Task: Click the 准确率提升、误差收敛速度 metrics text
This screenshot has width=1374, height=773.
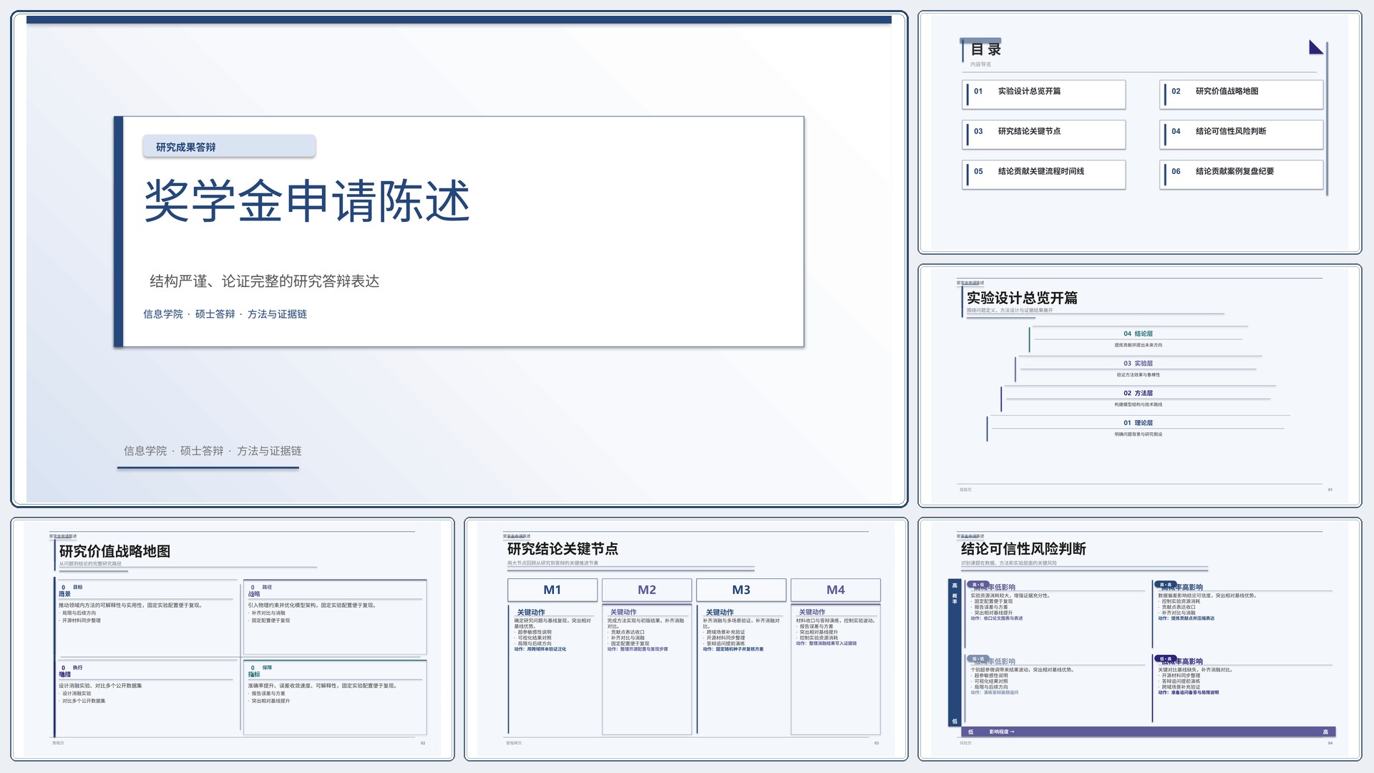Action: (x=322, y=686)
